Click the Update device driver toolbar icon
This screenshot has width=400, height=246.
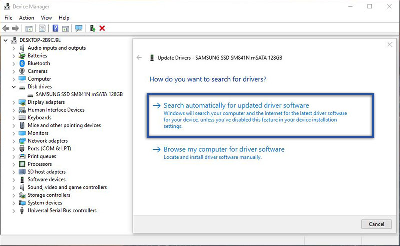pyautogui.click(x=93, y=28)
